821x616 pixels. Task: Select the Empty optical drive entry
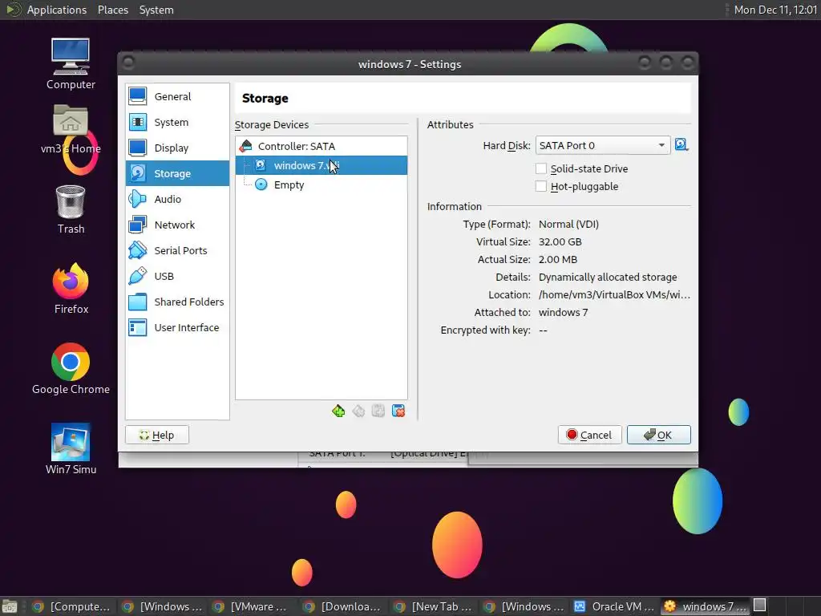click(x=321, y=185)
